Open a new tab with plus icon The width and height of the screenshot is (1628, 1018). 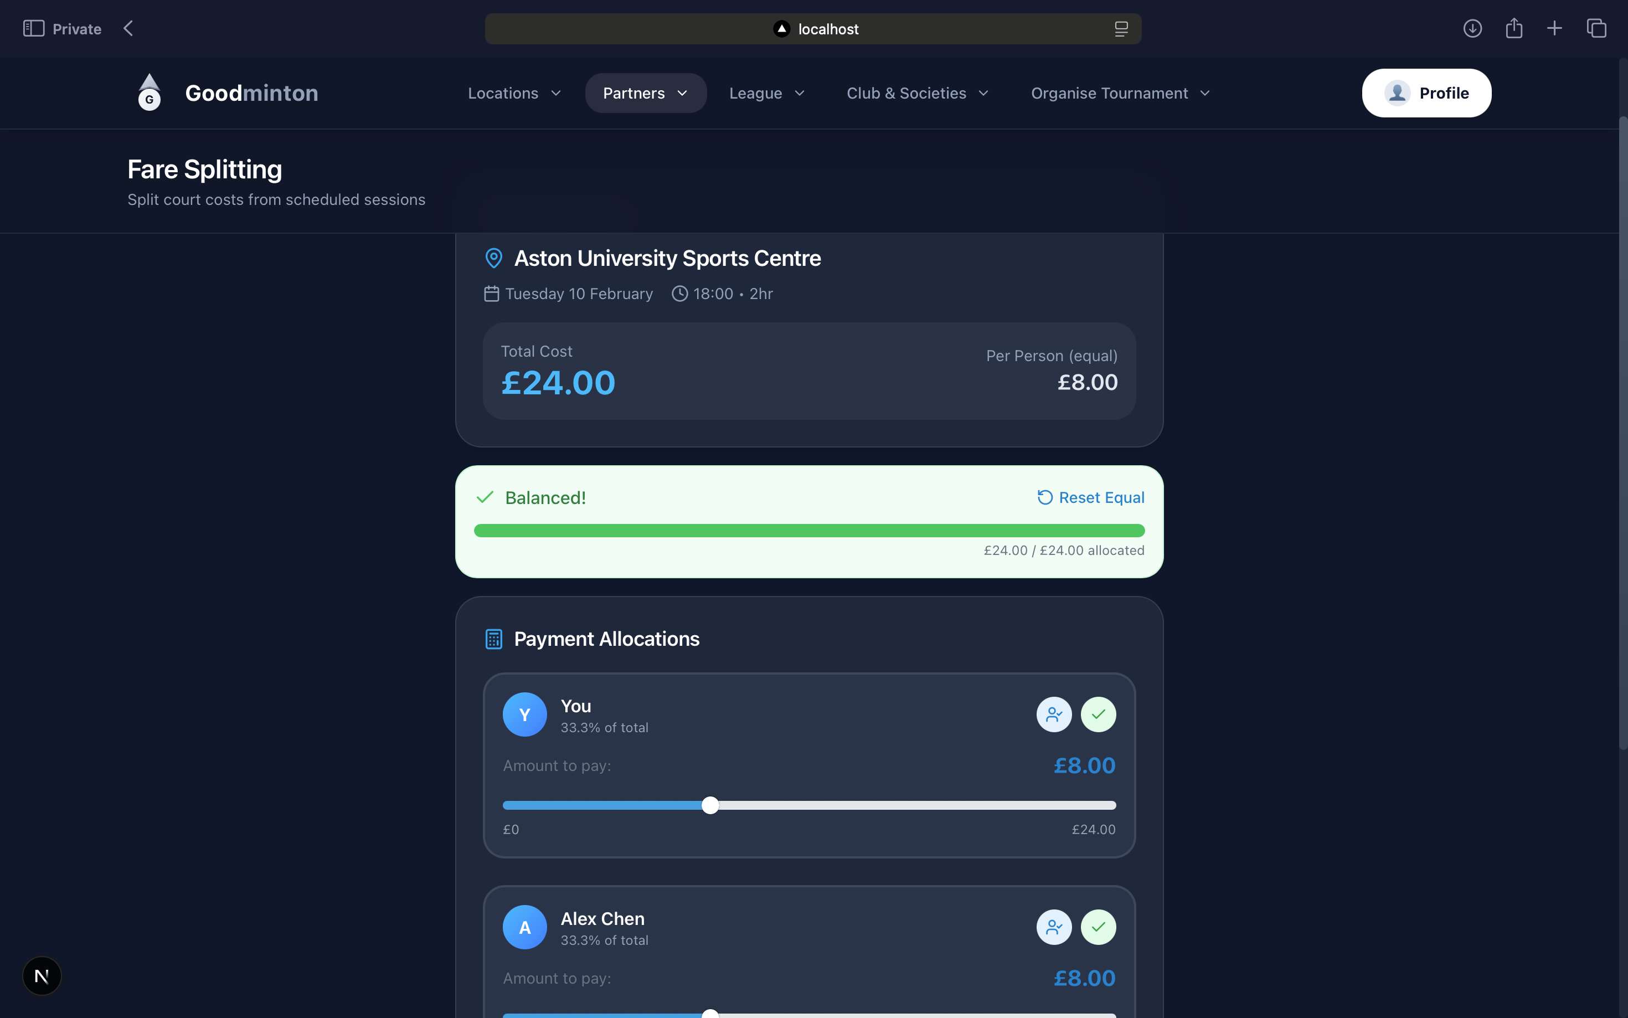click(x=1554, y=28)
